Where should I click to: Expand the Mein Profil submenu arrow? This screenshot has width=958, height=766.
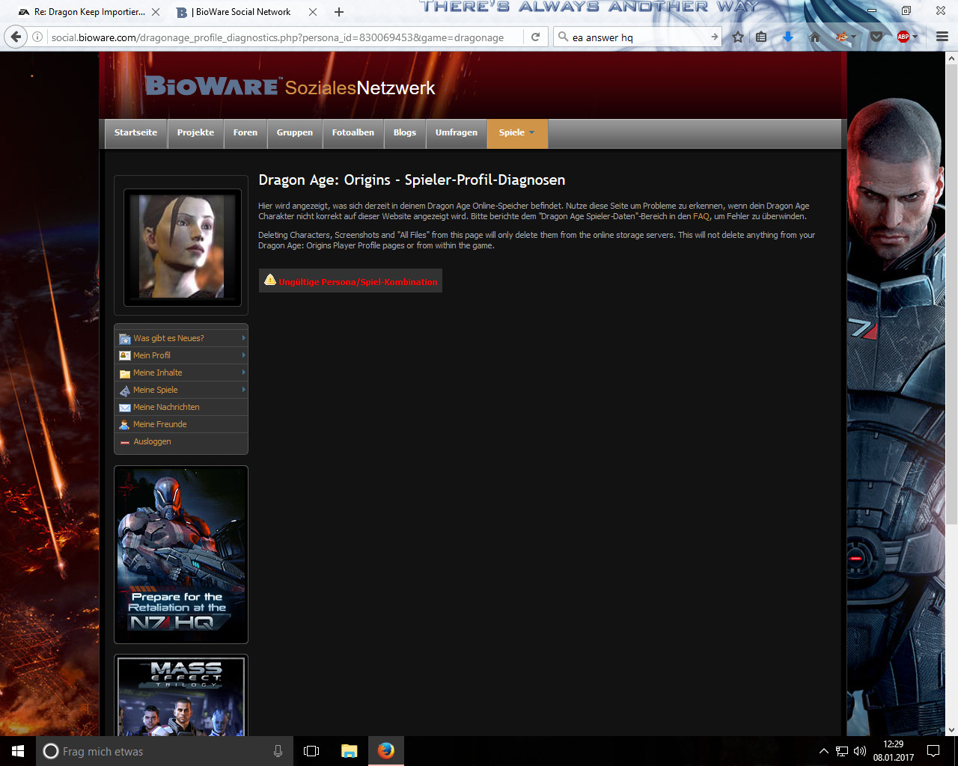[x=244, y=355]
